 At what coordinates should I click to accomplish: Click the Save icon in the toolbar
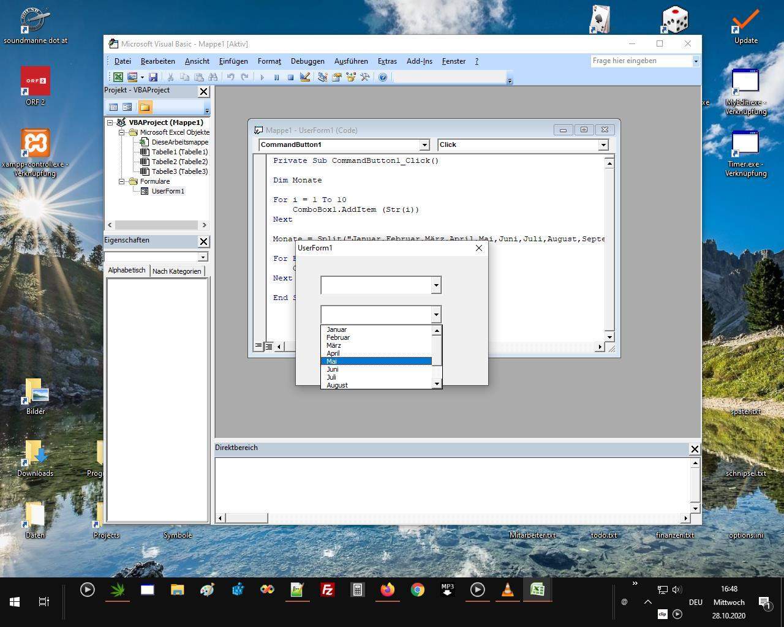(153, 77)
